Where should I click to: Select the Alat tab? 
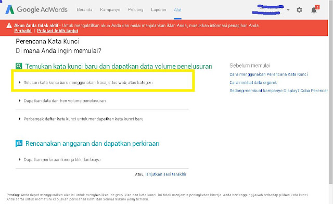coord(177,10)
